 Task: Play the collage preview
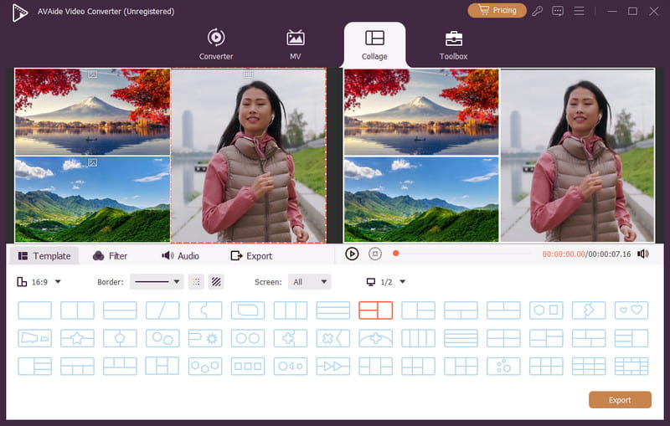coord(352,254)
